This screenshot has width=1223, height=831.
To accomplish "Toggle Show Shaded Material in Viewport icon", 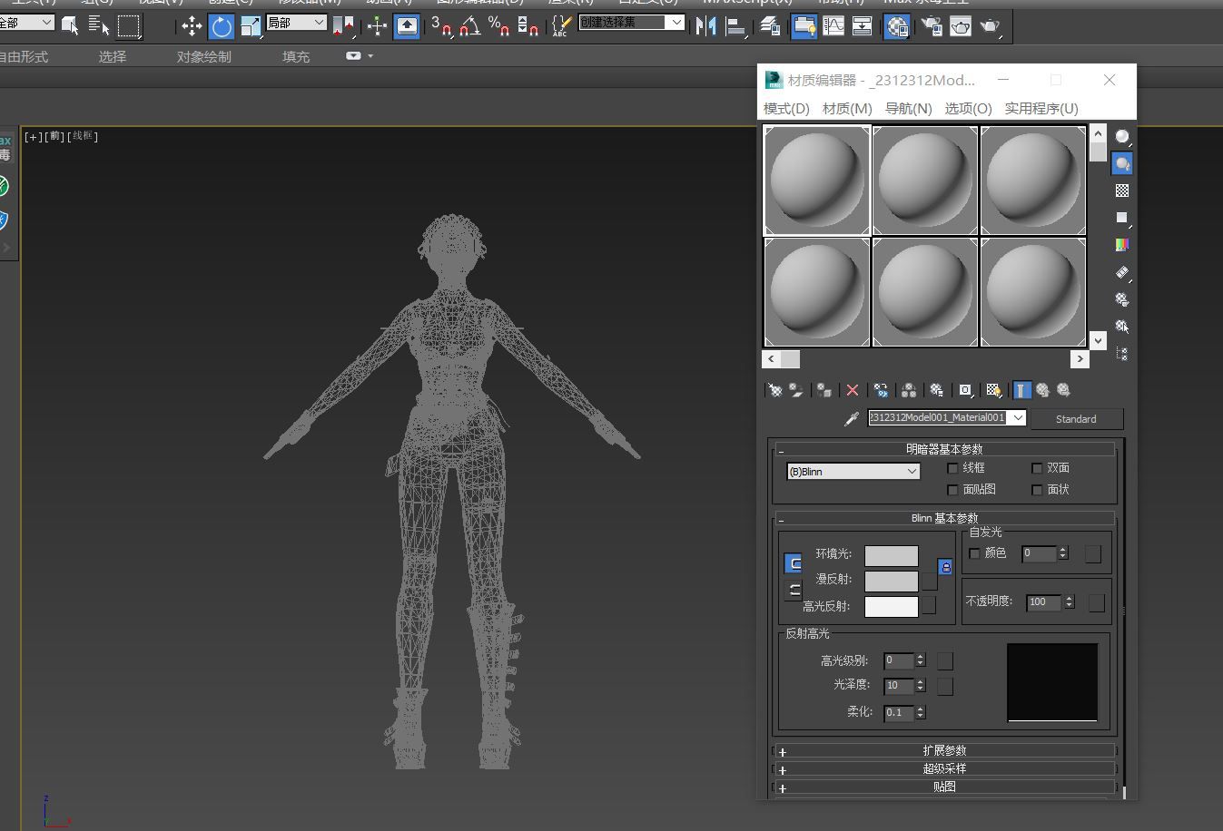I will [x=994, y=390].
